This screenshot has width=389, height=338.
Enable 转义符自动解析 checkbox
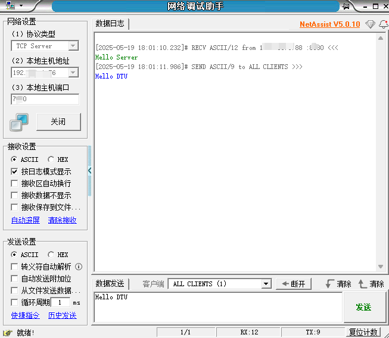14,267
